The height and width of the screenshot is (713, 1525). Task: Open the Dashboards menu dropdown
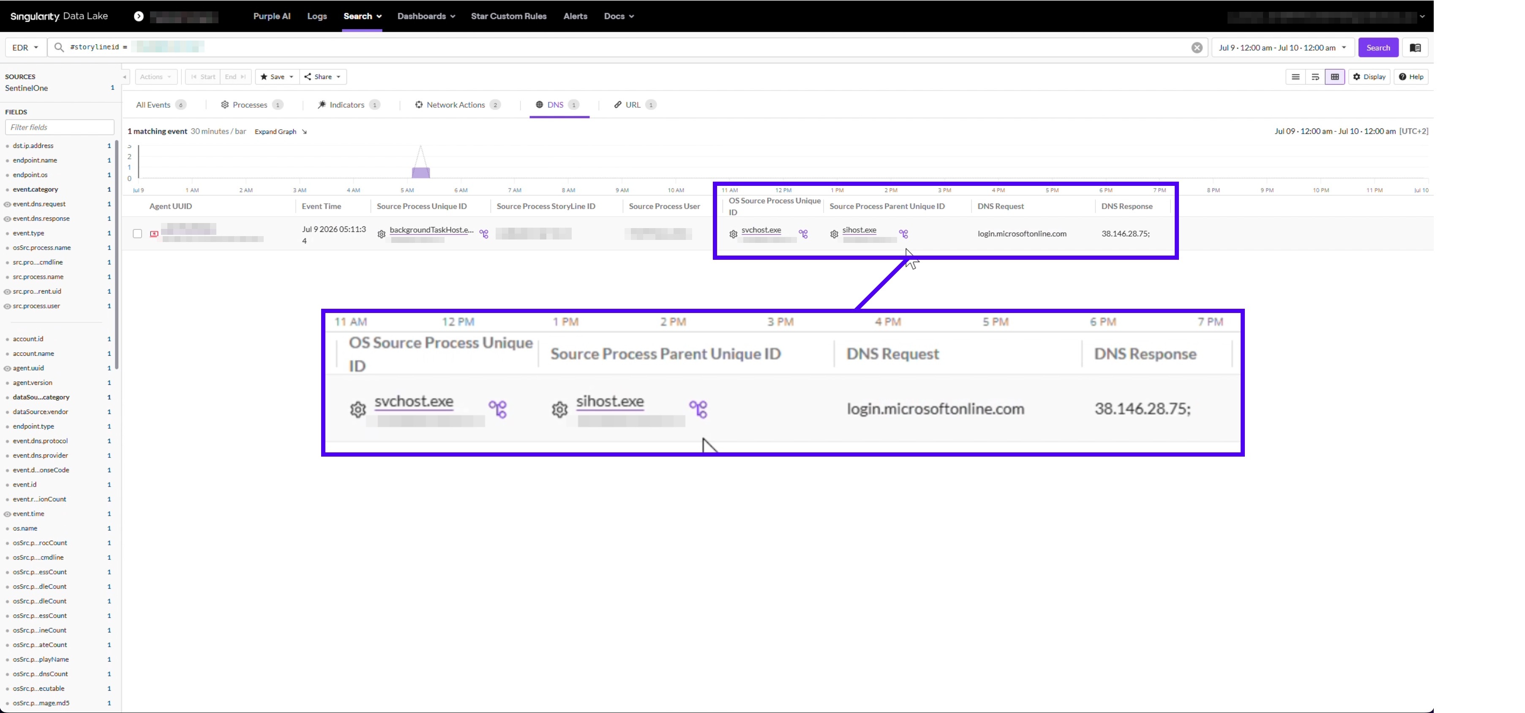pyautogui.click(x=426, y=16)
